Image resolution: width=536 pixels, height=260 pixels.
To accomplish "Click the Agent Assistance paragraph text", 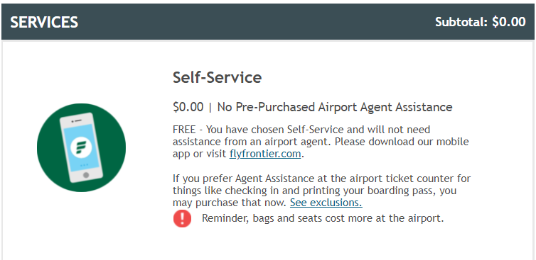I will pyautogui.click(x=321, y=191).
